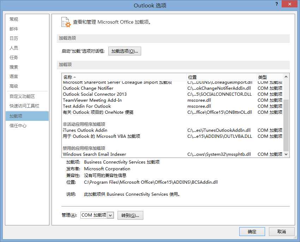Click the Microsoft Corporation publisher text
This screenshot has width=300, height=242.
click(107, 169)
